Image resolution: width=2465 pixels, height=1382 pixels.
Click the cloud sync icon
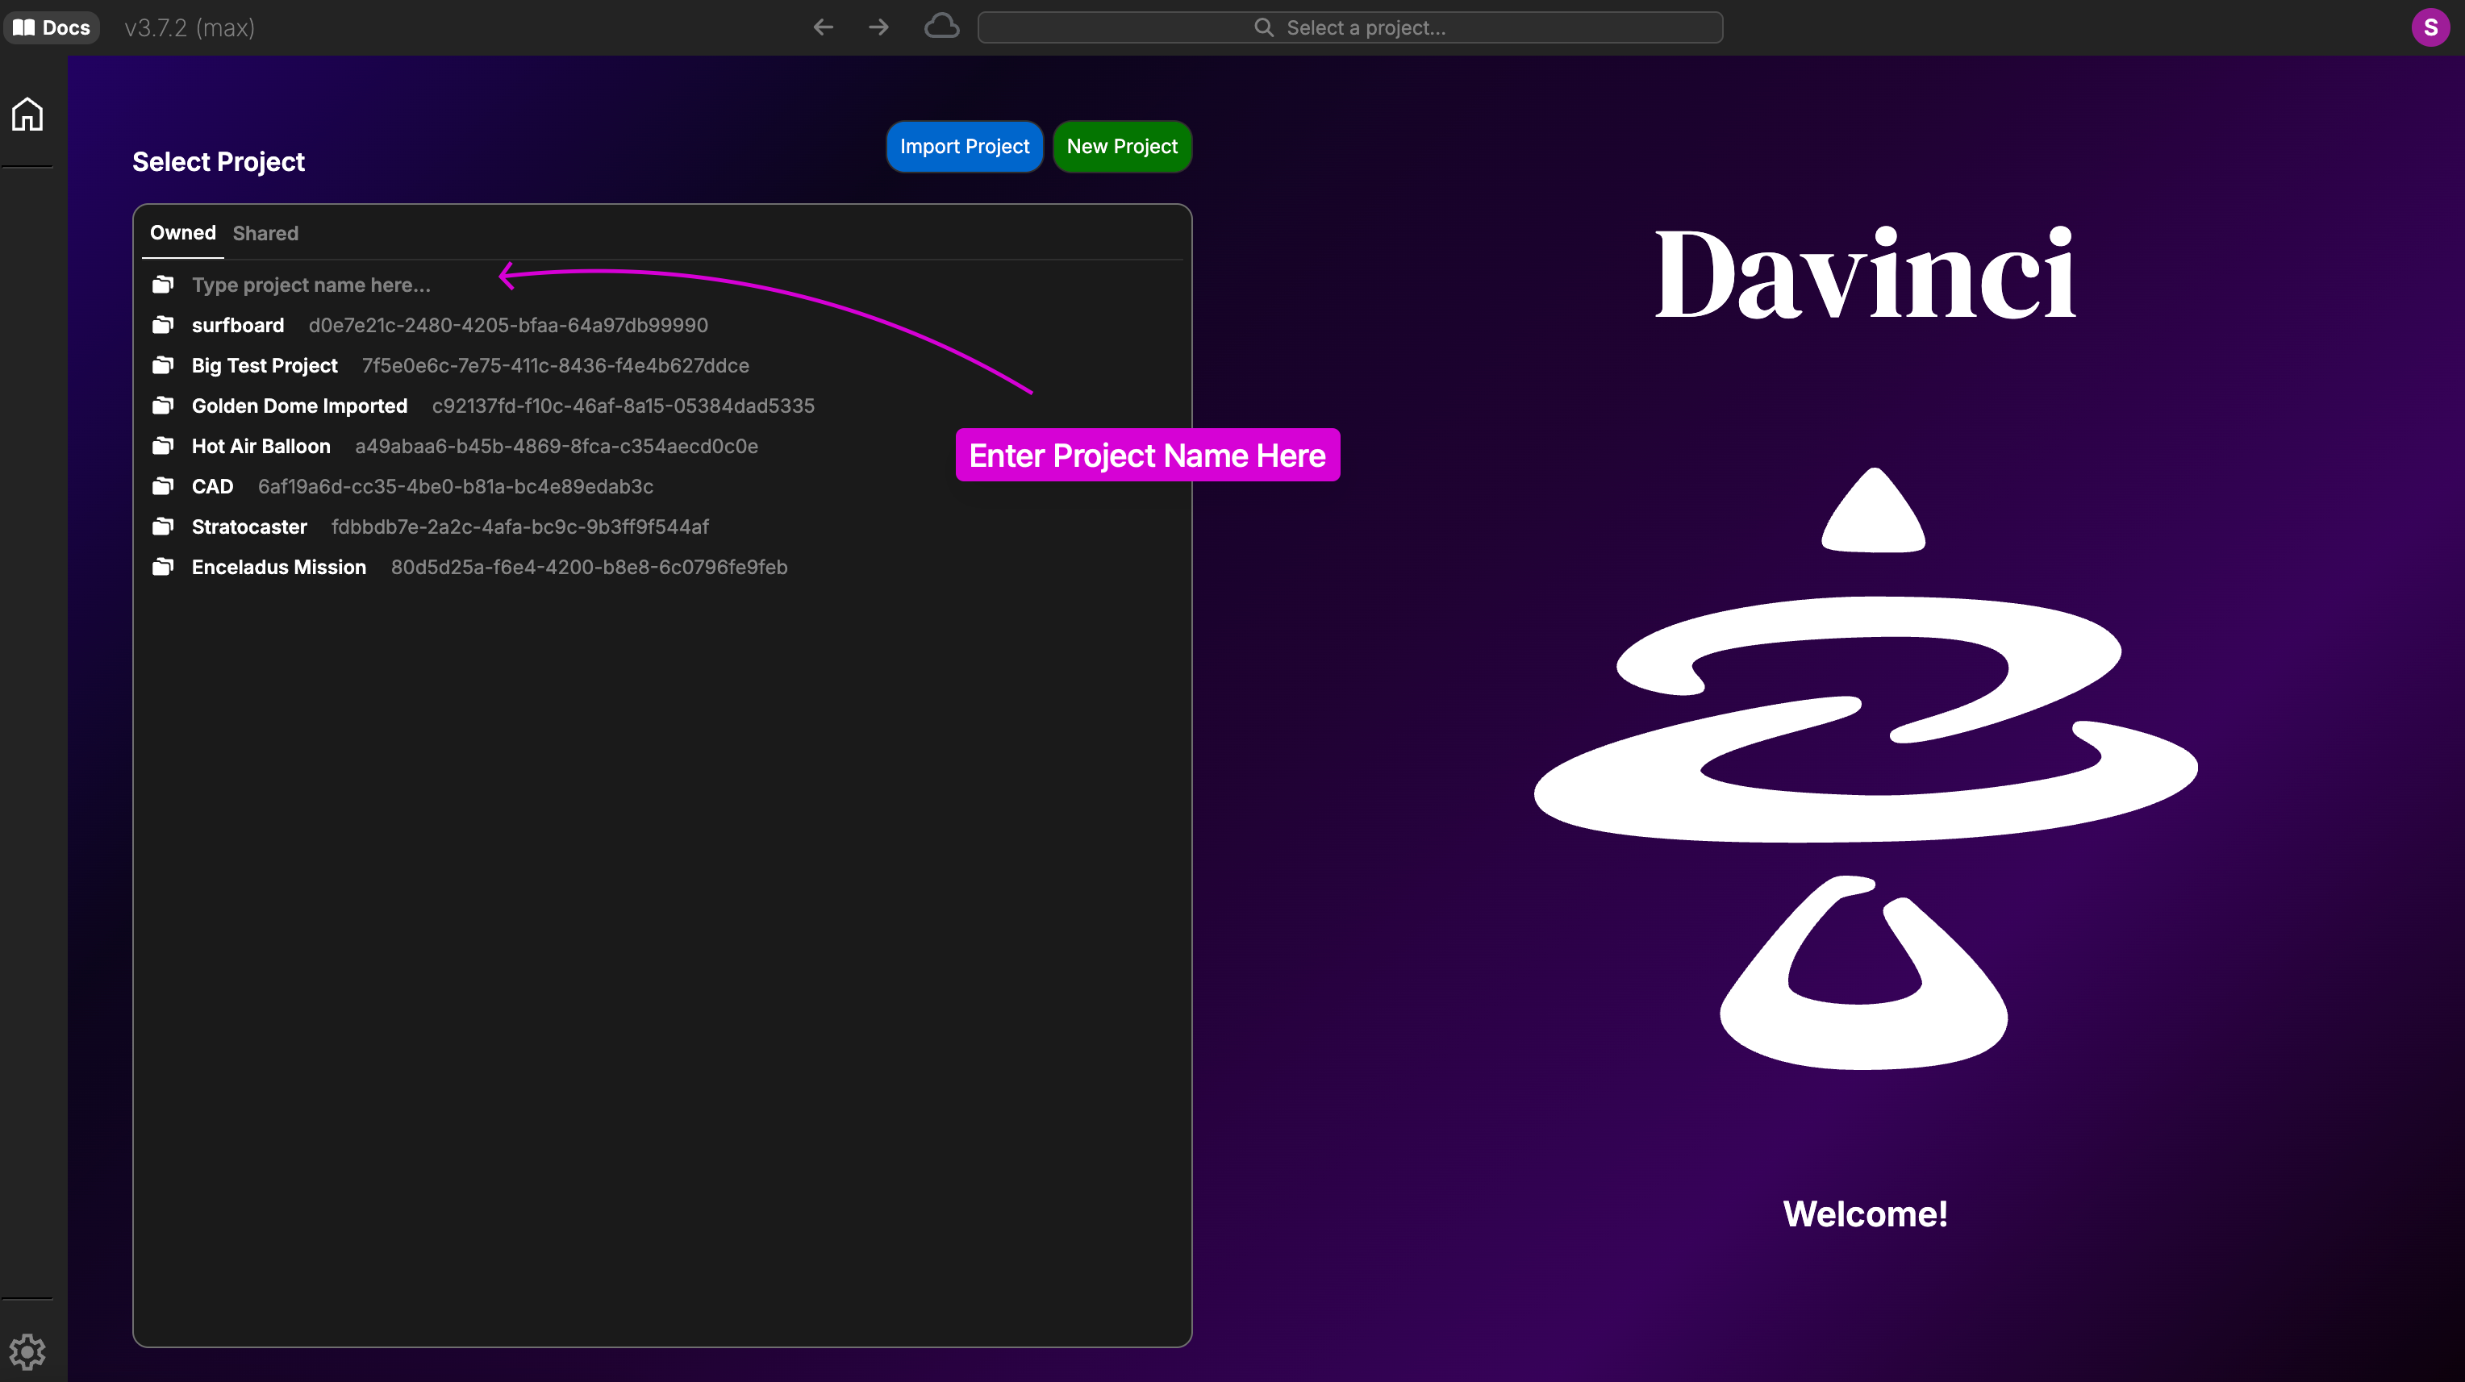pos(941,27)
